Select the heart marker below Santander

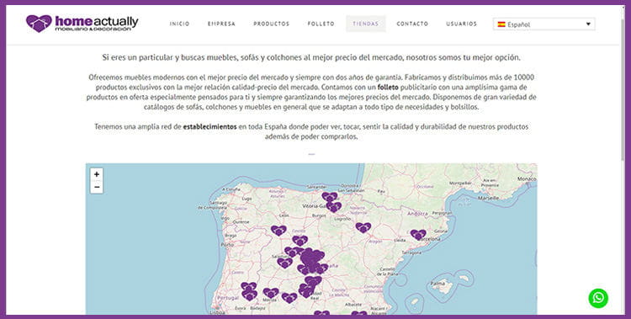coord(330,197)
